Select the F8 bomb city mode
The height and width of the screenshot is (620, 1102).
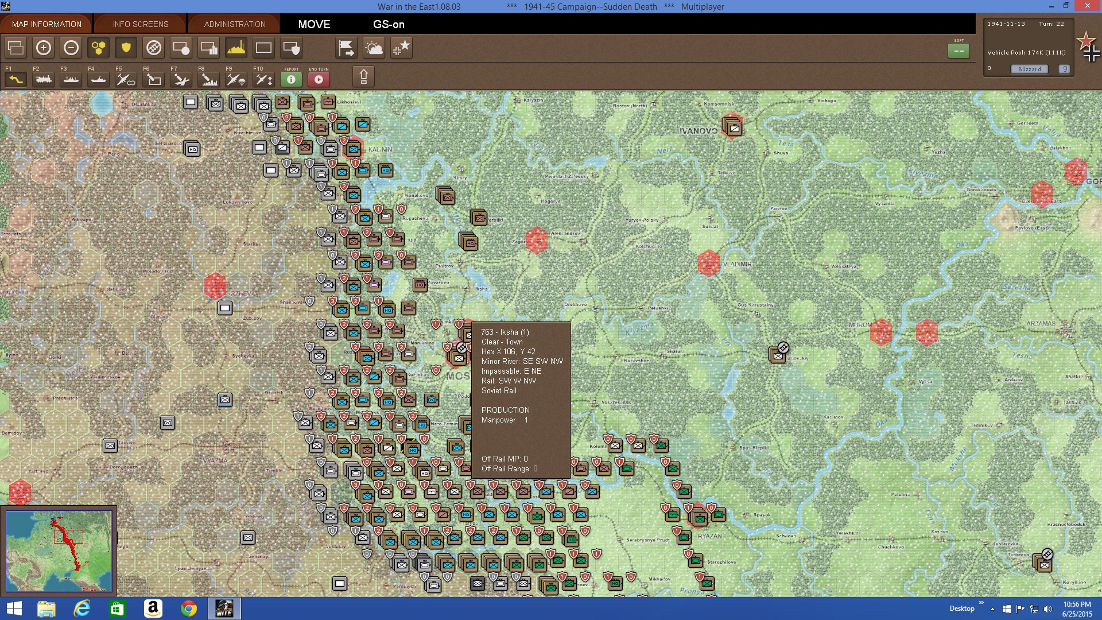point(209,79)
